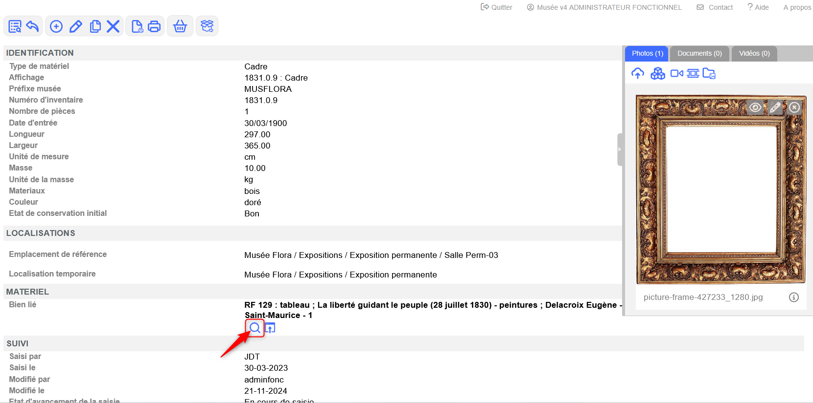Duplicate the record with the copy icon

pos(95,26)
